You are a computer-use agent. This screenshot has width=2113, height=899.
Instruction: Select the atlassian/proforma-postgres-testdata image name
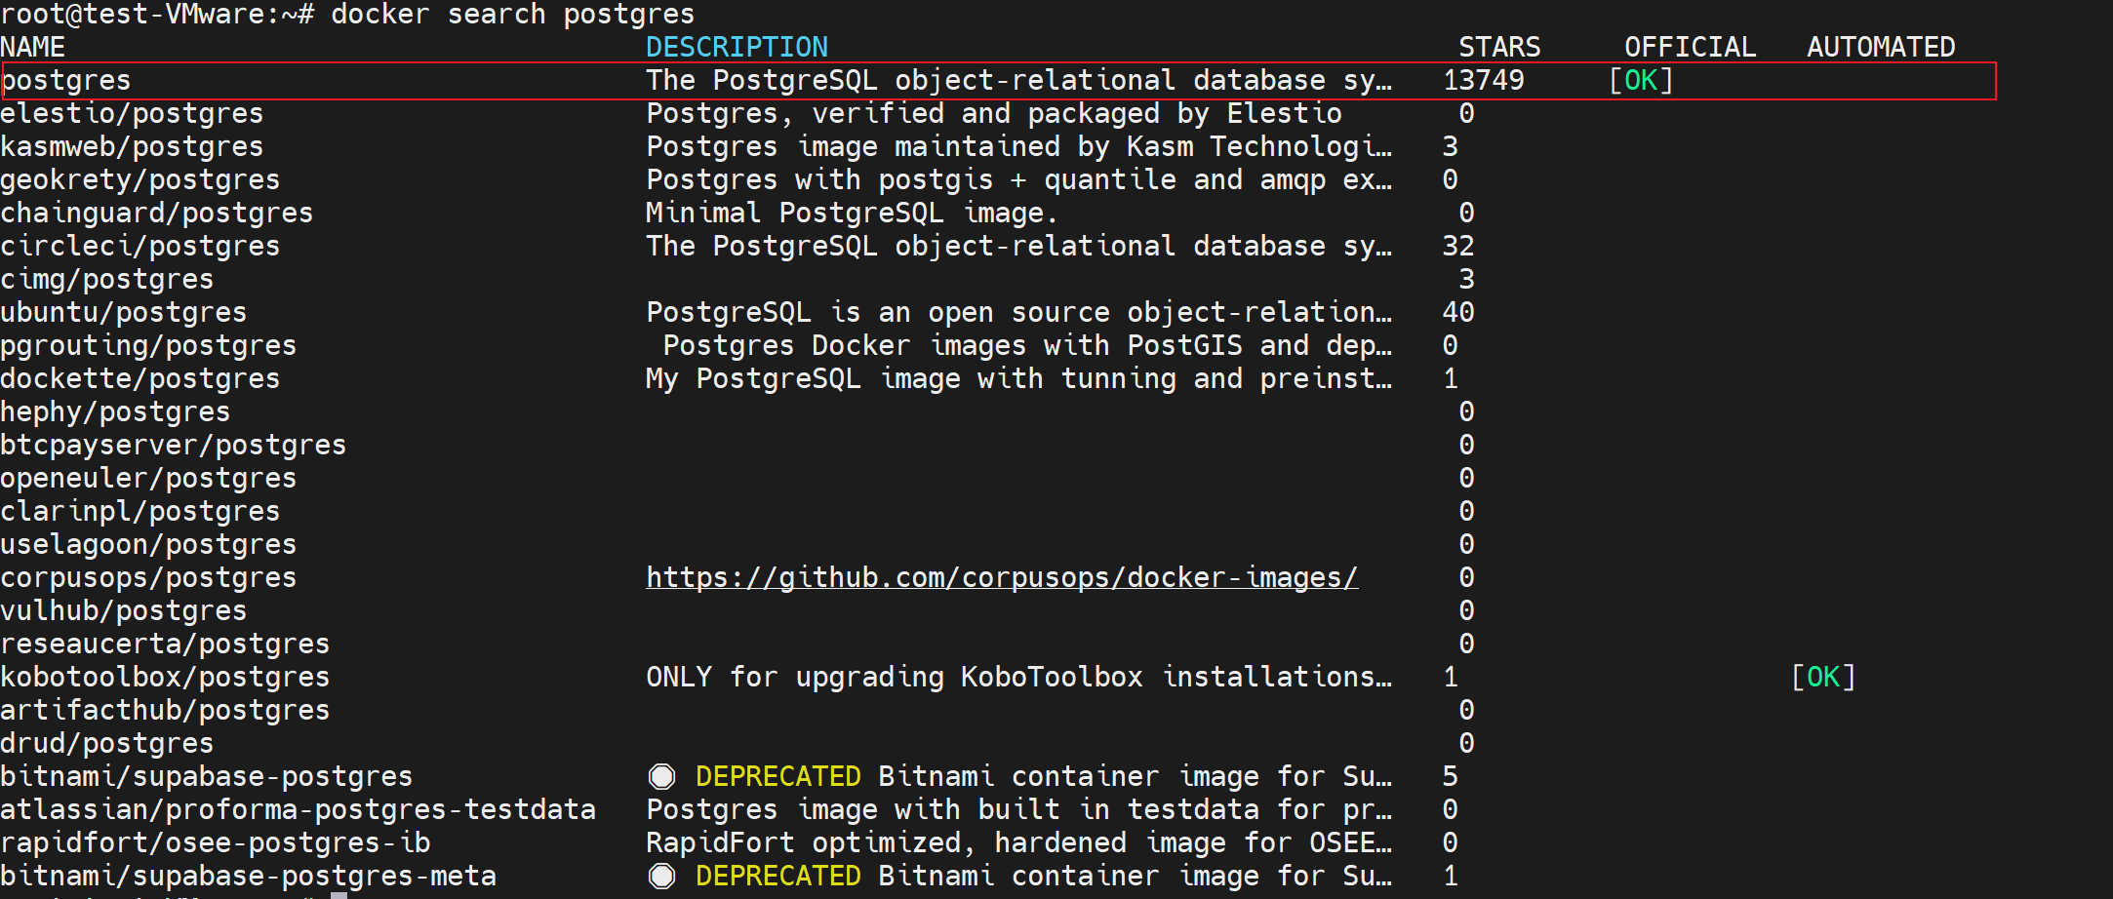click(x=298, y=809)
